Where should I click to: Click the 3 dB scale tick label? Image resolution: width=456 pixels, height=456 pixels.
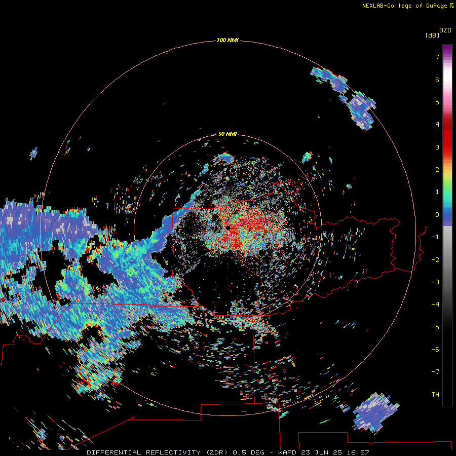point(437,147)
